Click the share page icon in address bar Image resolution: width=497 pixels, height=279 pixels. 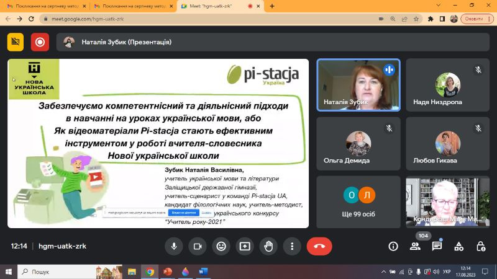click(x=404, y=19)
